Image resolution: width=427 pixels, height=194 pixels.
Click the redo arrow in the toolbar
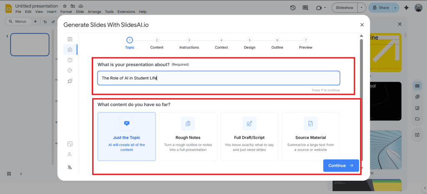(x=53, y=22)
